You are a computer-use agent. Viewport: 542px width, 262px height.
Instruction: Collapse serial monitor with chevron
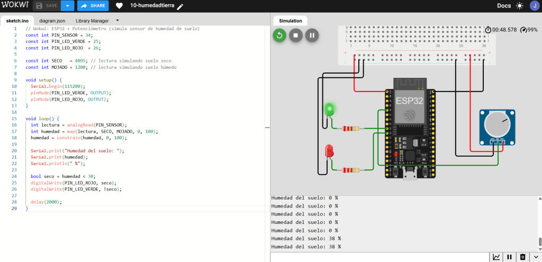(x=536, y=257)
